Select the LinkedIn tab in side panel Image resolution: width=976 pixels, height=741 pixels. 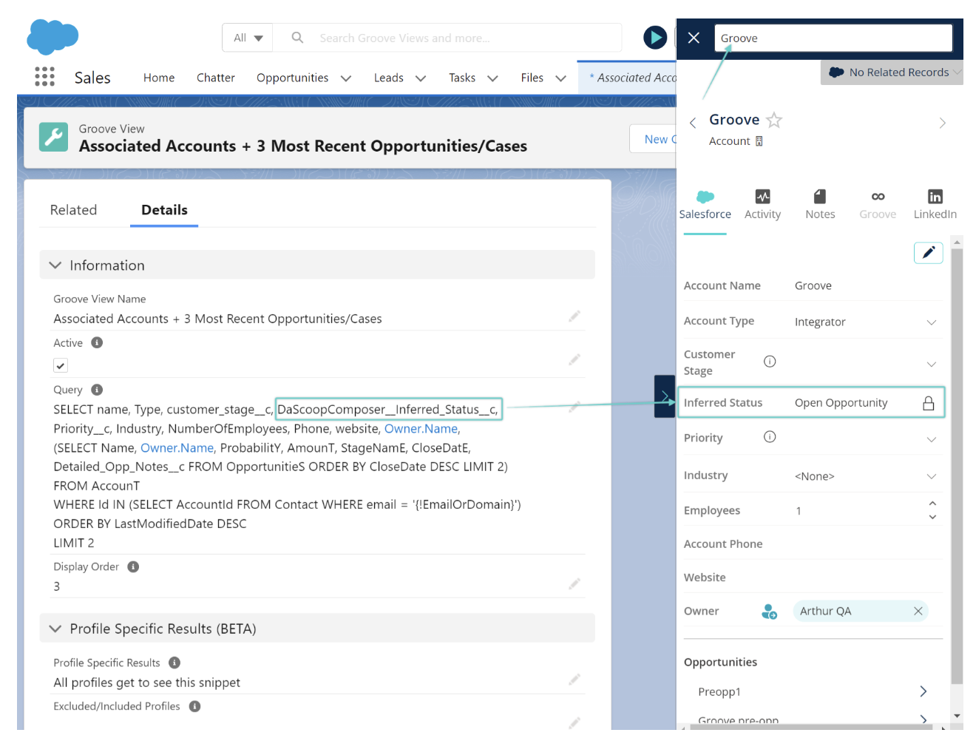[x=935, y=205]
